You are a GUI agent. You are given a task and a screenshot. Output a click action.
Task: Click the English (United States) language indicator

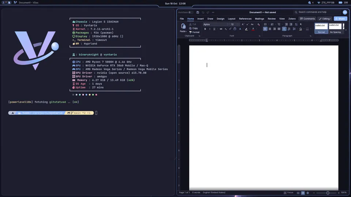pyautogui.click(x=214, y=193)
